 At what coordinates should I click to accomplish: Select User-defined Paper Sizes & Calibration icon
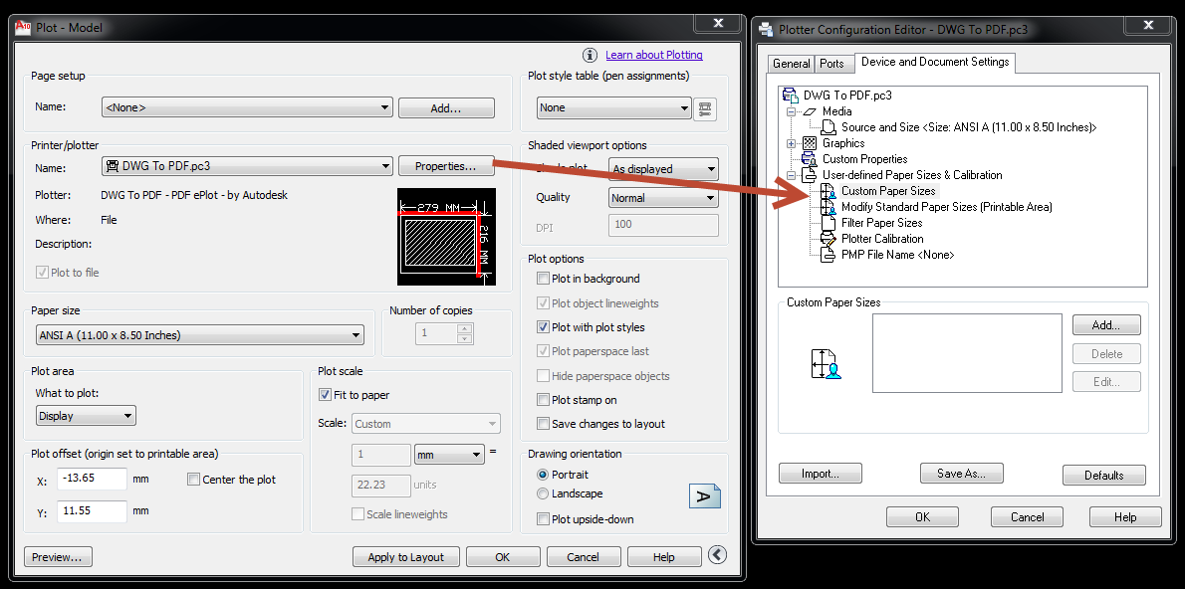[x=811, y=175]
